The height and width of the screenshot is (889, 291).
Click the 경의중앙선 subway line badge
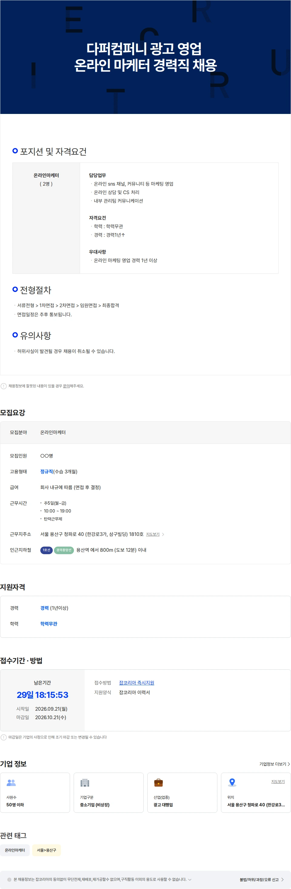coord(64,550)
